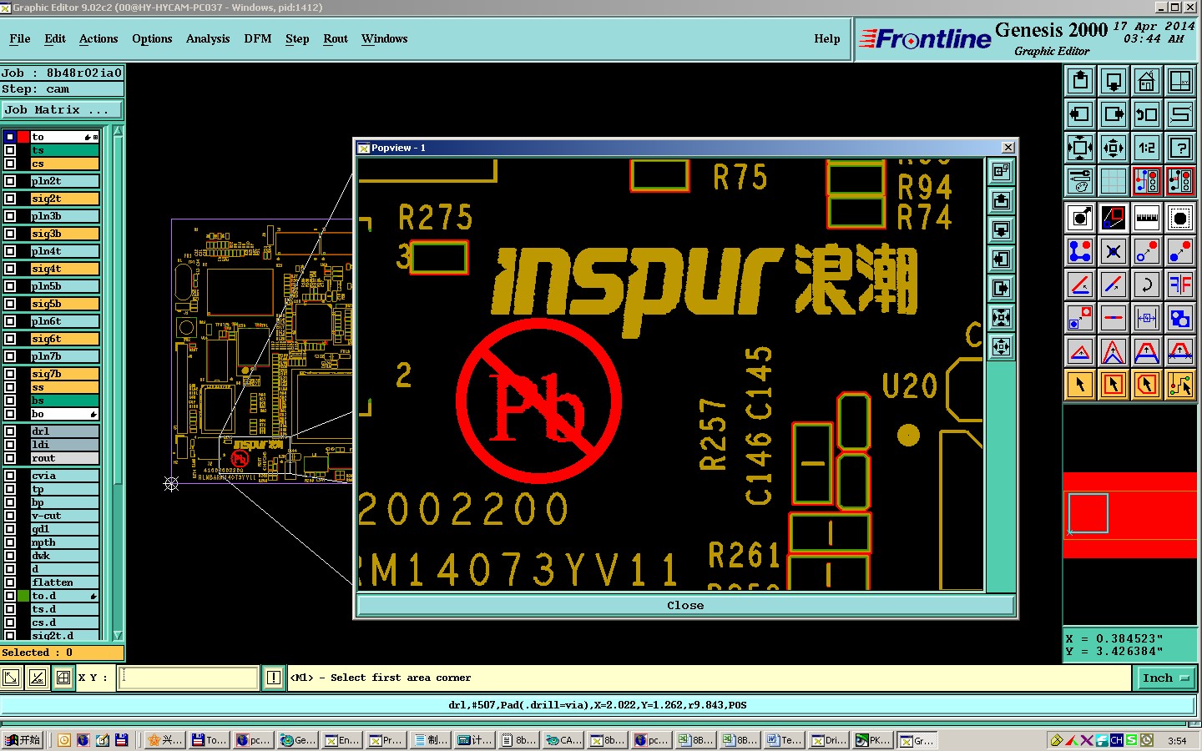The image size is (1202, 751).
Task: Select the ldi layer name
Action: pyautogui.click(x=65, y=445)
